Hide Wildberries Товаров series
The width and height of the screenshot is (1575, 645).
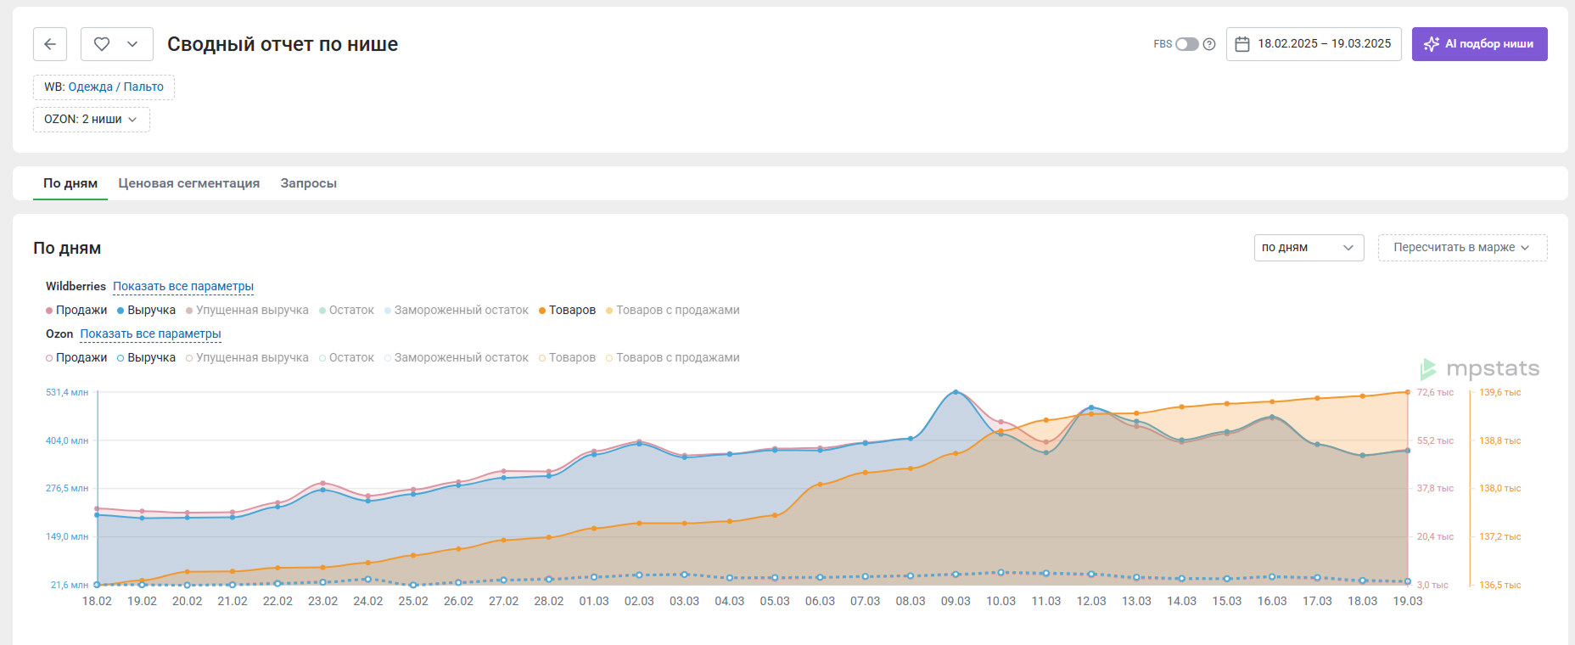[567, 311]
